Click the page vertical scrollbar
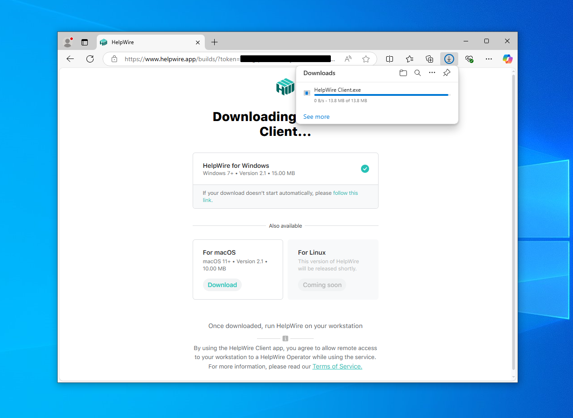Viewport: 573px width, 418px height. click(514, 222)
